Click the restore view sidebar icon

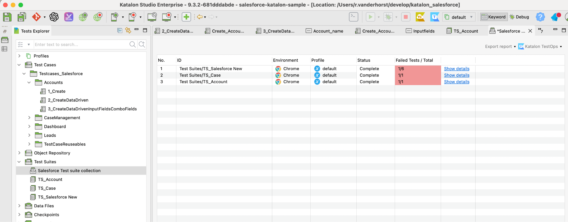tap(5, 31)
